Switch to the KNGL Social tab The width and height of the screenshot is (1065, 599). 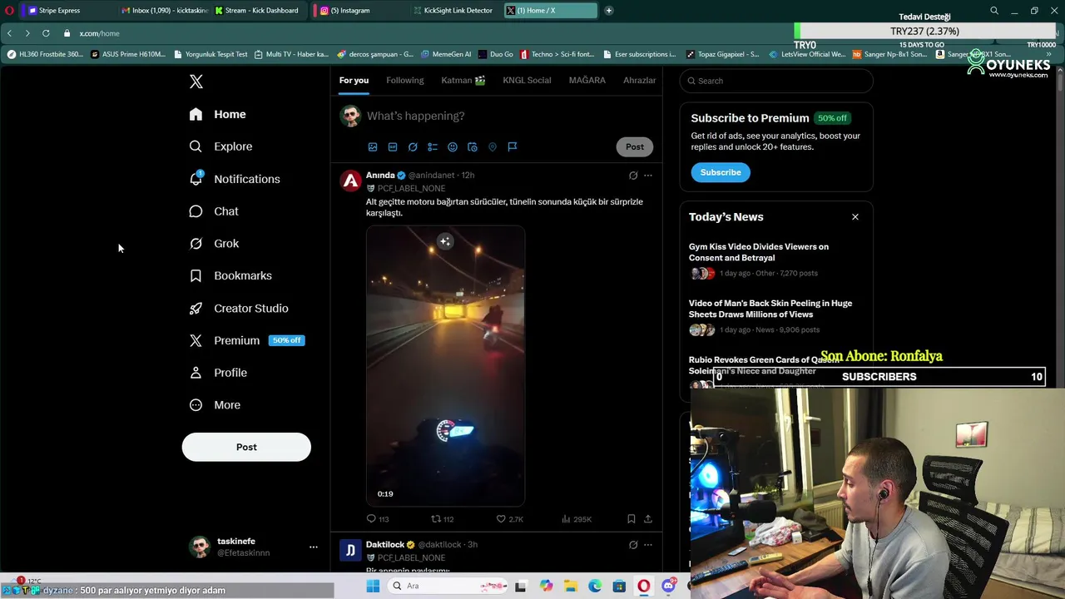[x=527, y=80]
